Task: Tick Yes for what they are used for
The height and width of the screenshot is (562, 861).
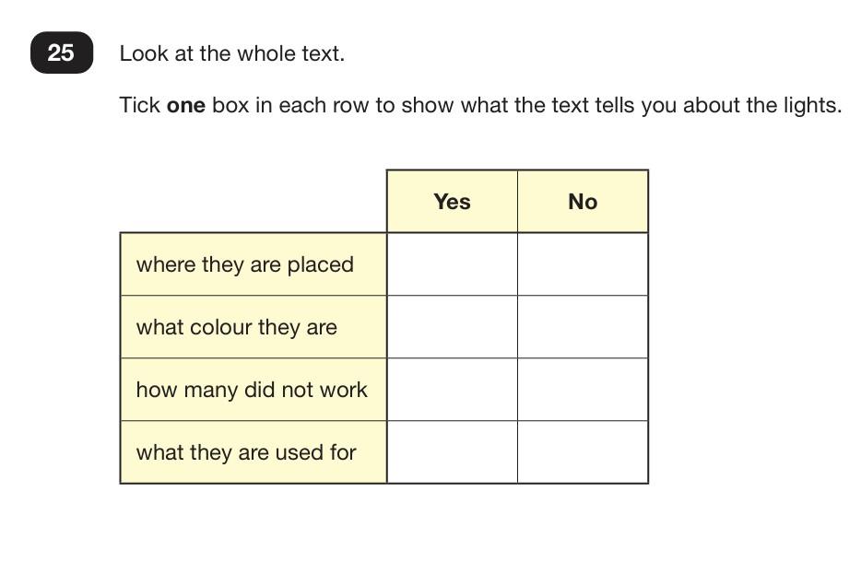Action: click(x=452, y=452)
